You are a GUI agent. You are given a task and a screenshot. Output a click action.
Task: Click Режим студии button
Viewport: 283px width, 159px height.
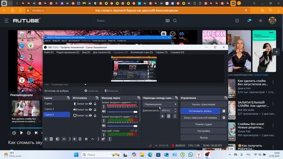(x=203, y=124)
